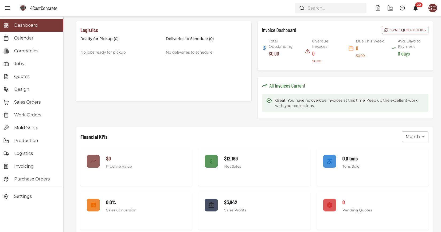This screenshot has height=232, width=441.
Task: Navigate to Mold Shop section
Action: coord(25,128)
